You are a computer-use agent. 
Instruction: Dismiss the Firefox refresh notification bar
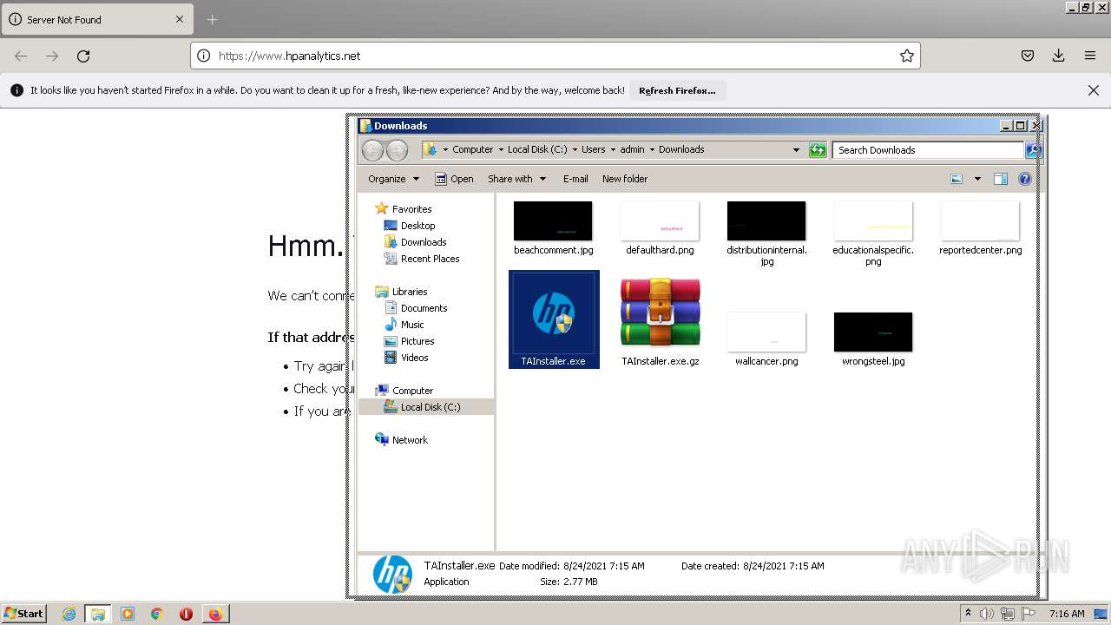tap(1094, 90)
